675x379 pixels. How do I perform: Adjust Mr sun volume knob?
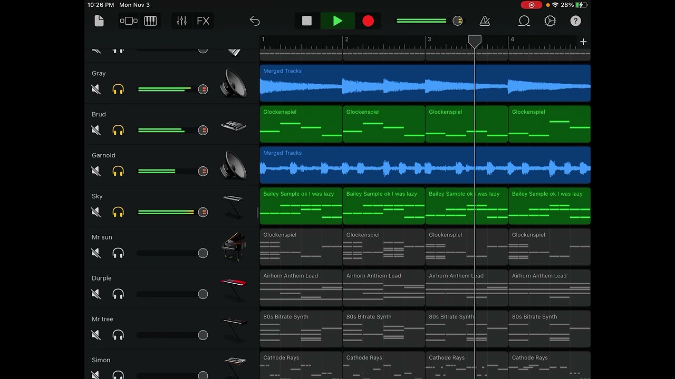203,253
